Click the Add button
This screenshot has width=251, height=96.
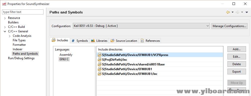[236, 49]
